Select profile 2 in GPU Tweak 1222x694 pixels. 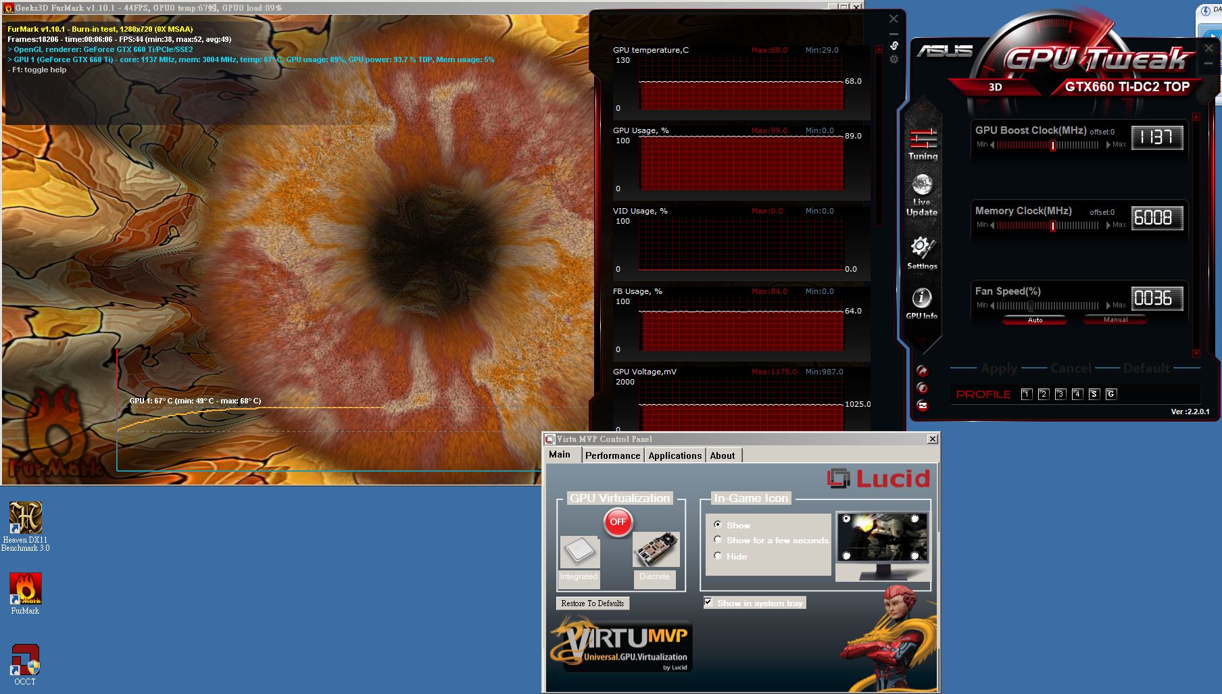point(1044,394)
